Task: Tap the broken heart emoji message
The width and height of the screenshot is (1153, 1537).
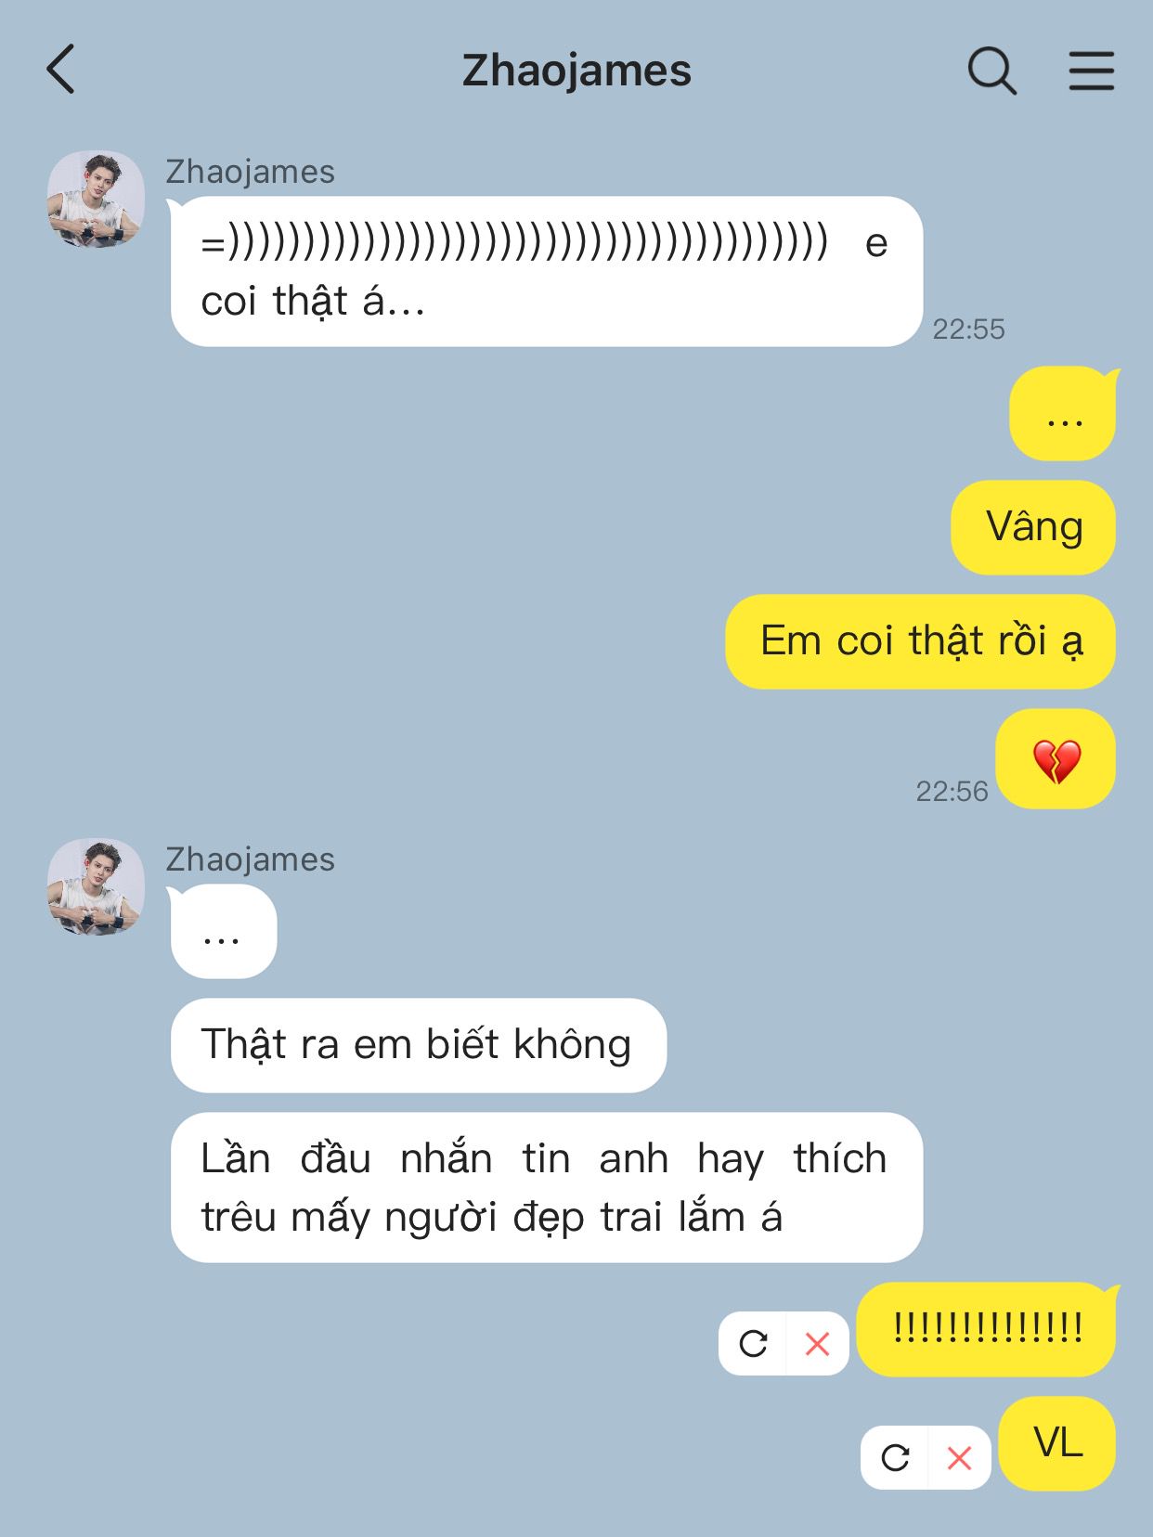Action: pyautogui.click(x=1056, y=759)
